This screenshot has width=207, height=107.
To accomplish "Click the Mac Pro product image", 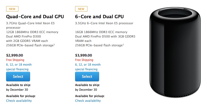I will (x=175, y=52).
